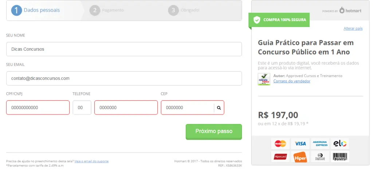
Task: Click the Hotmart logo
Action: 350,10
